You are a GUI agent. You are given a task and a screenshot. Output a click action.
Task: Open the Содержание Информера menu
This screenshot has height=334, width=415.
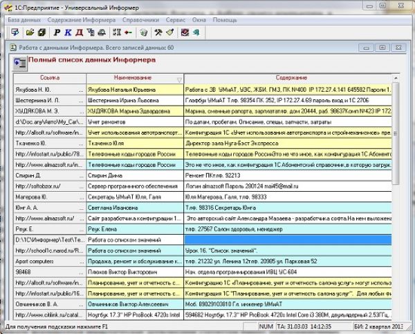[82, 20]
